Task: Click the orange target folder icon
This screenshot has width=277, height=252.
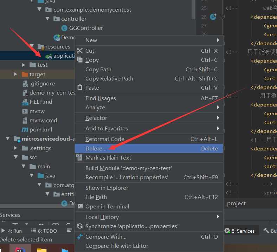Action: (x=25, y=75)
